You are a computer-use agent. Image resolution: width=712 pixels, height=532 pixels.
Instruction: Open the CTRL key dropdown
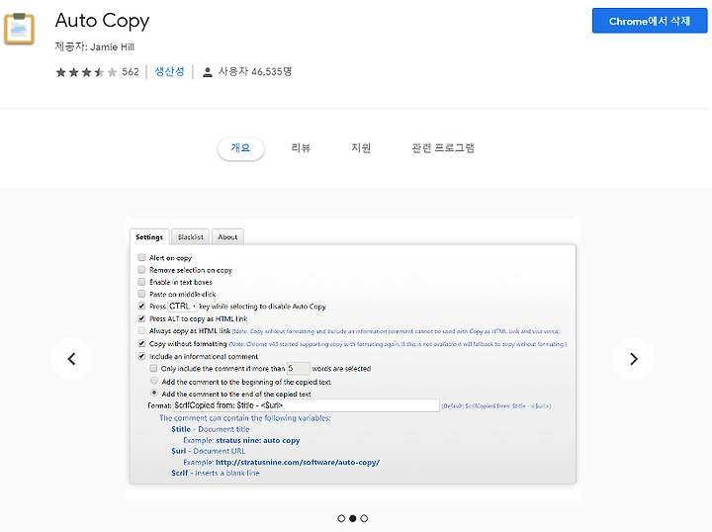[182, 307]
